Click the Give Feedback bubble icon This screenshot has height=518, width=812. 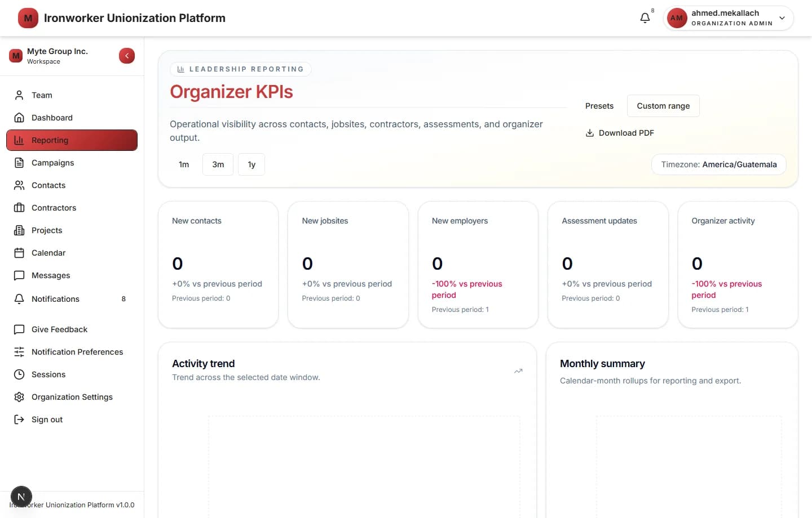(19, 329)
